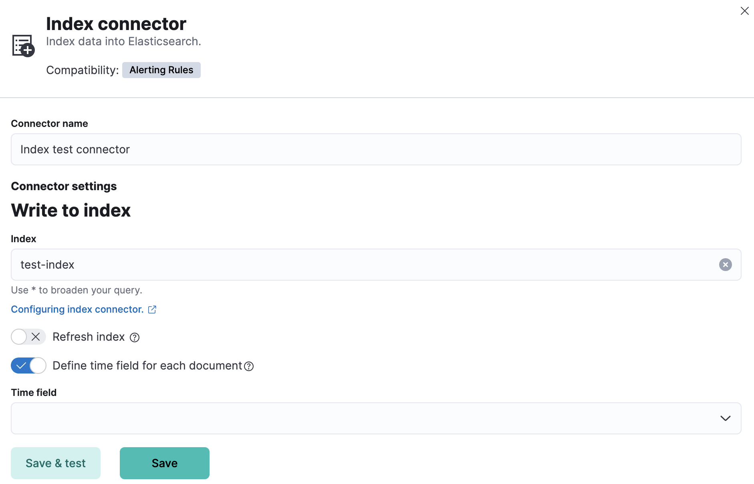The width and height of the screenshot is (754, 484).
Task: Enable the Refresh index switch
Action: click(x=28, y=337)
